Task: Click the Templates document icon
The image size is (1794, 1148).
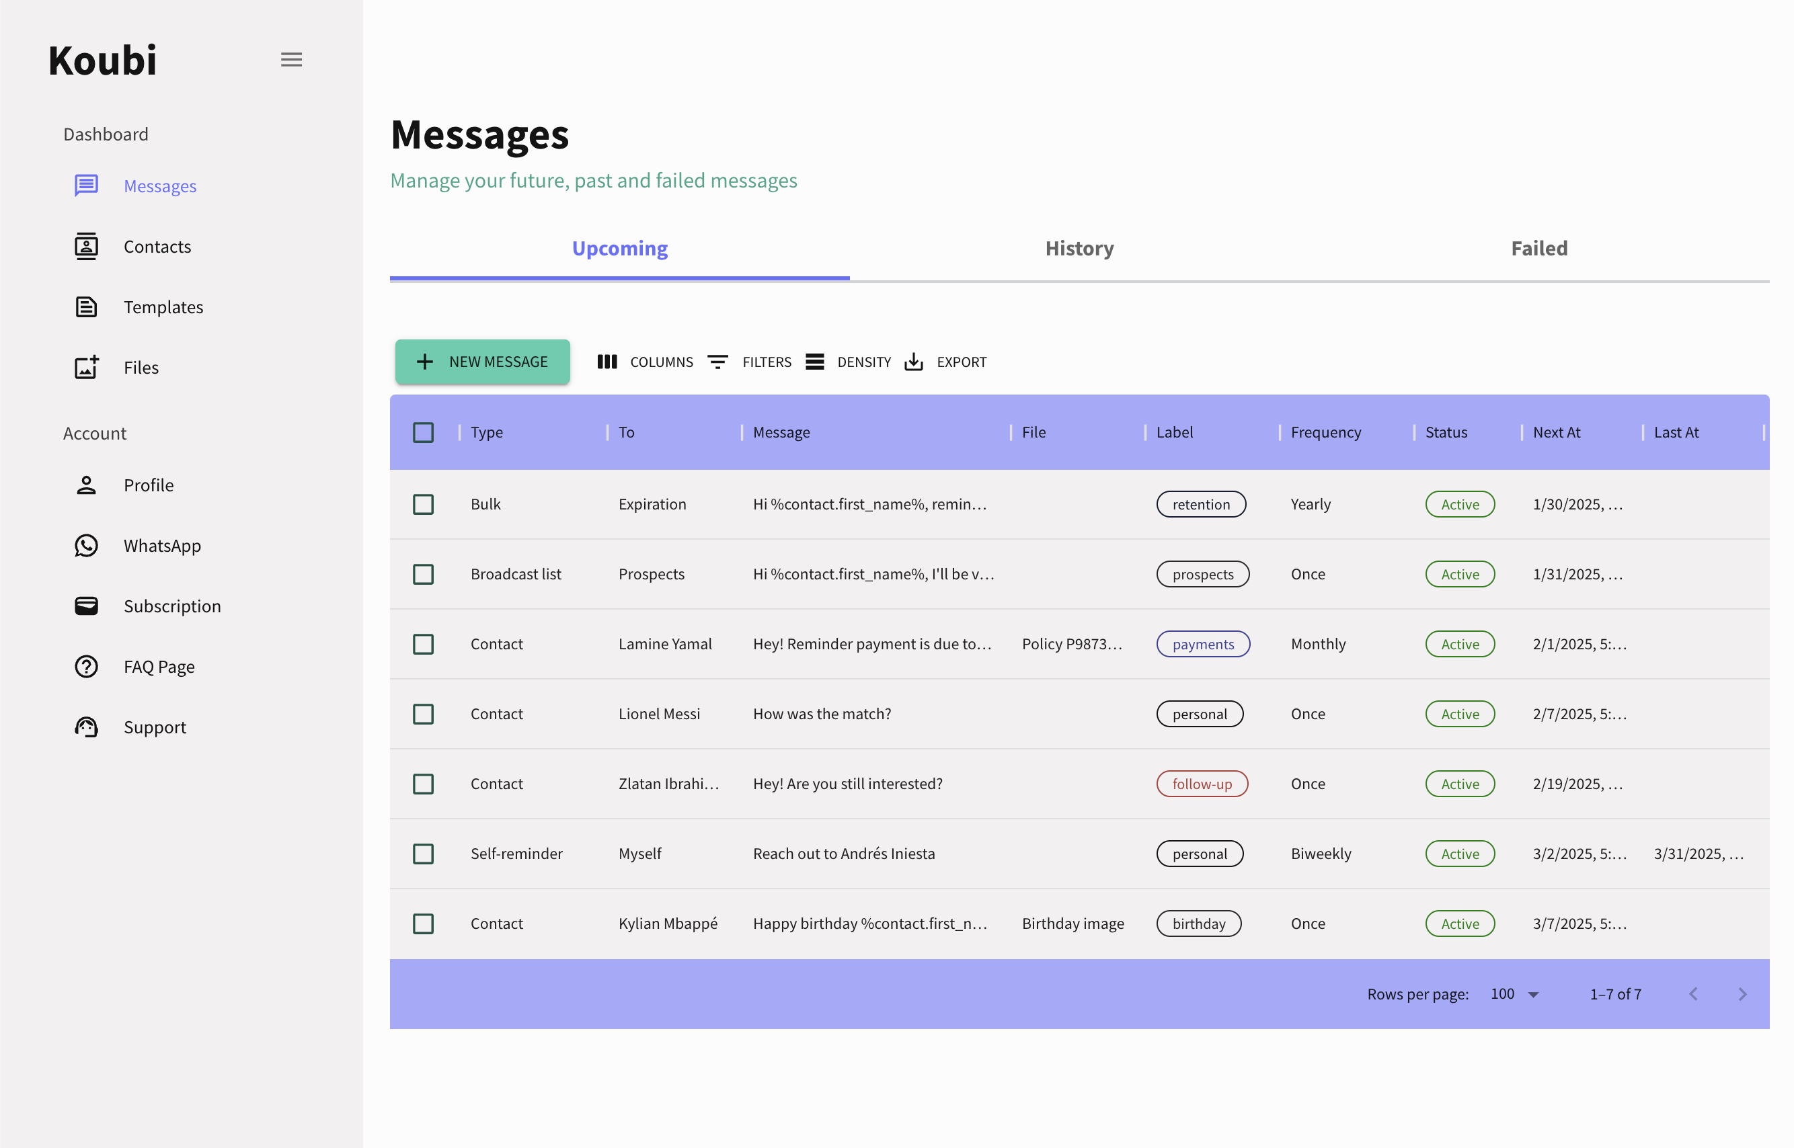Action: [87, 307]
